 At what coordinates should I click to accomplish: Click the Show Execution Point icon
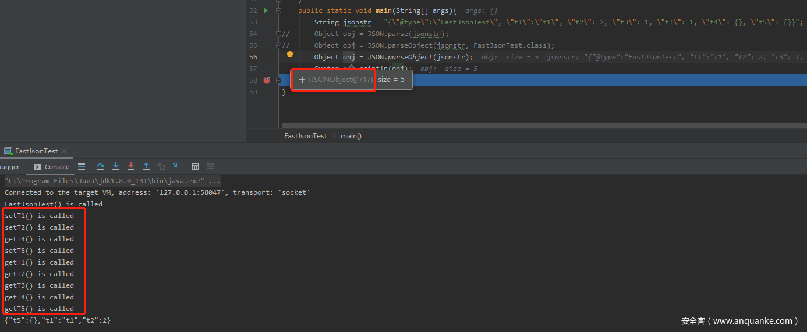(82, 166)
